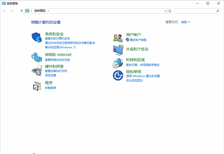Image resolution: width=224 pixels, height=154 pixels.
Task: Open the 程序 heading link
Action: [49, 83]
